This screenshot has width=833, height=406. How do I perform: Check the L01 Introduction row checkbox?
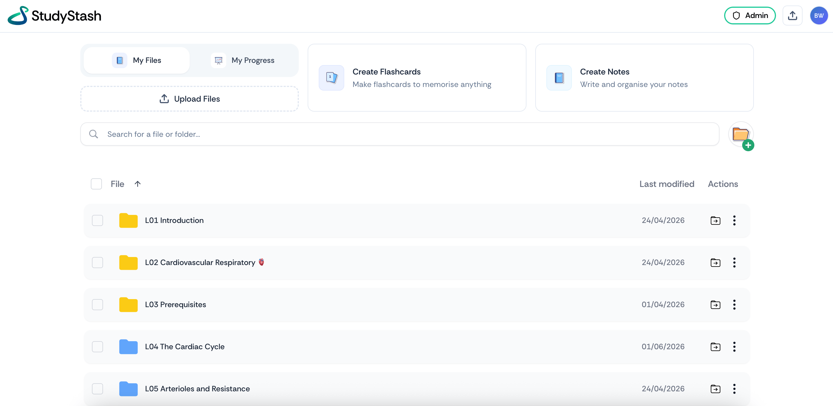tap(97, 220)
